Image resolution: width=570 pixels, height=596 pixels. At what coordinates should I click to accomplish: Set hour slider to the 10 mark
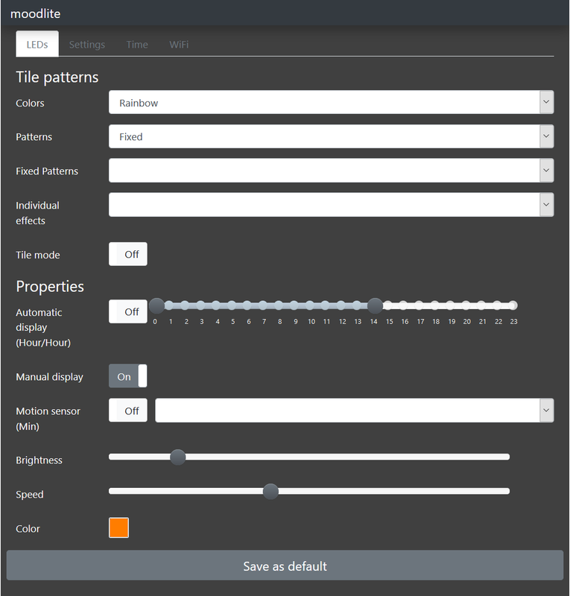point(310,305)
